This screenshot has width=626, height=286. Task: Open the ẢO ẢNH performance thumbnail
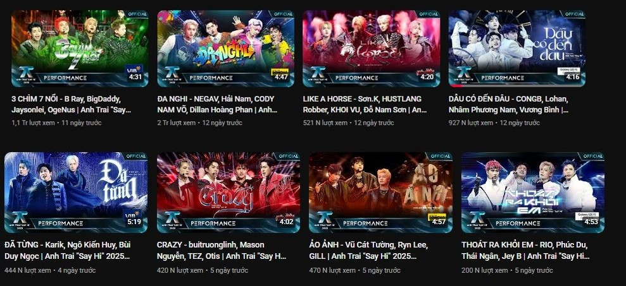(x=380, y=193)
